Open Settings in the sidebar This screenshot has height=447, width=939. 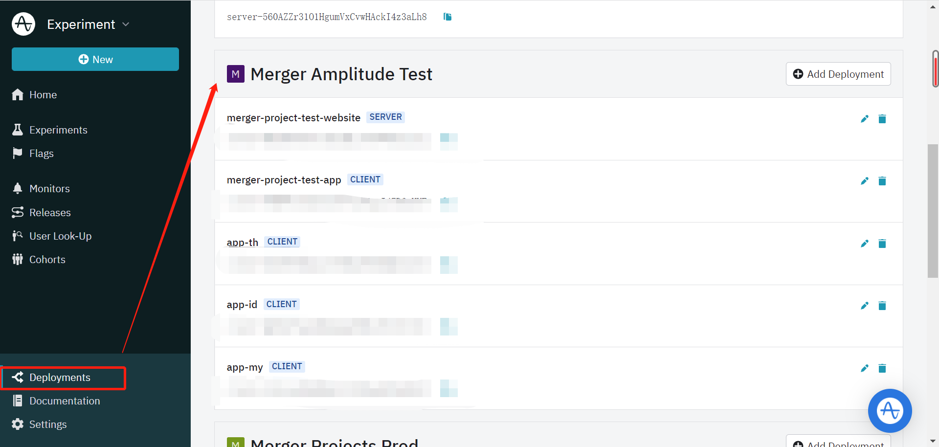(x=48, y=425)
